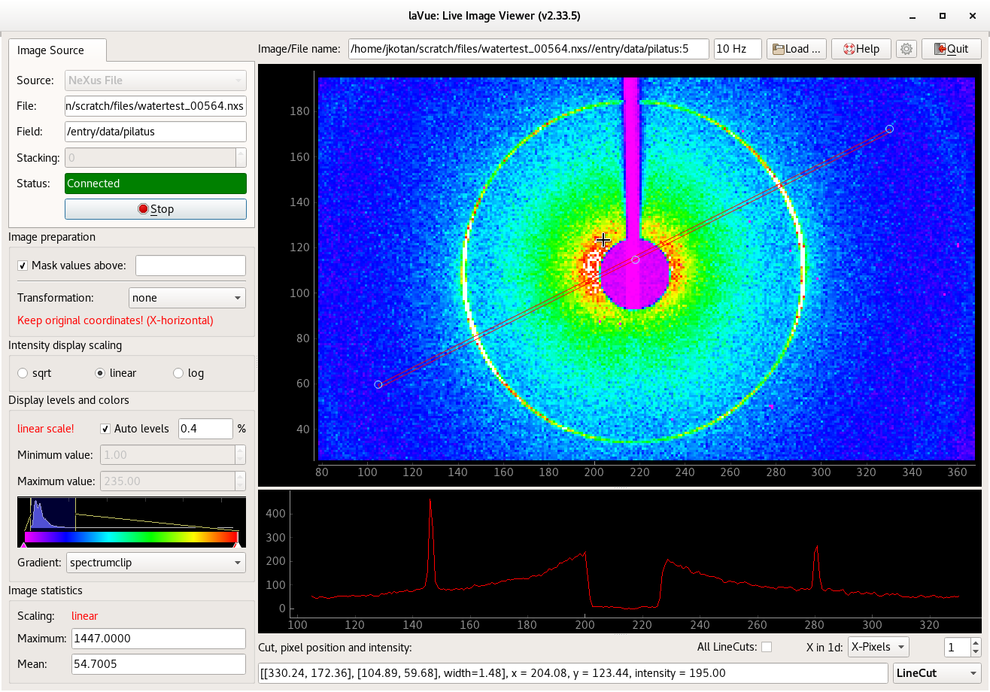Disable the Auto levels checkbox
Screen dimensions: 990x692
point(106,429)
